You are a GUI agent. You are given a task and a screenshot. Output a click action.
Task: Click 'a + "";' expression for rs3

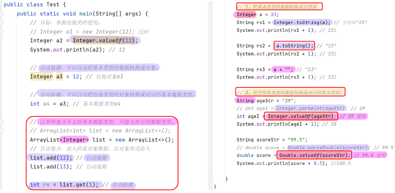tap(284, 69)
